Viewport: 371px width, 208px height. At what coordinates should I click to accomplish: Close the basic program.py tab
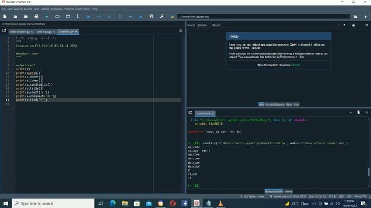click(32, 32)
